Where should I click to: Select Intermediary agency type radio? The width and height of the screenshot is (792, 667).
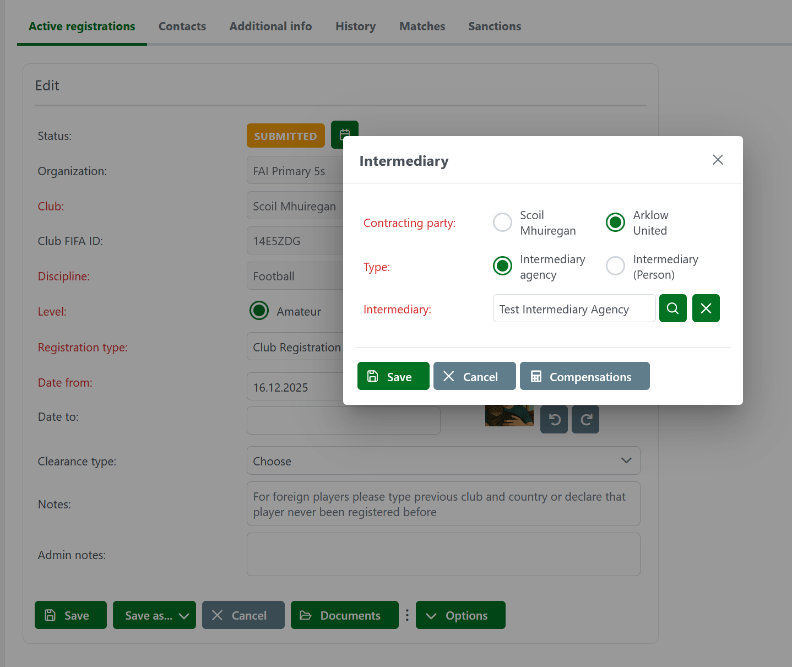[502, 266]
